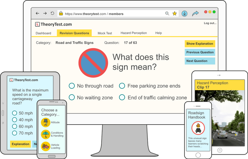Click the browser address bar URL
Screen dimensions: 248x159
(94, 14)
